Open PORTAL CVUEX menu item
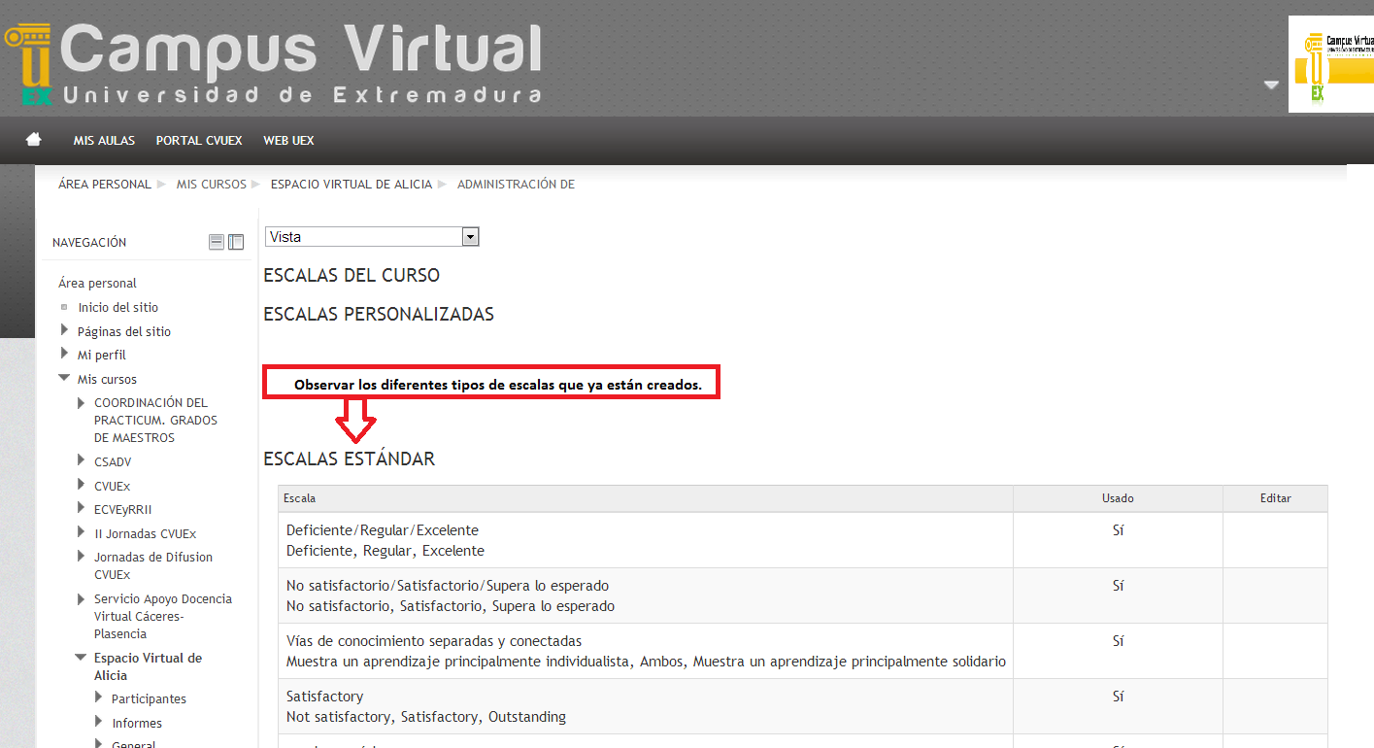The image size is (1374, 748). click(199, 141)
